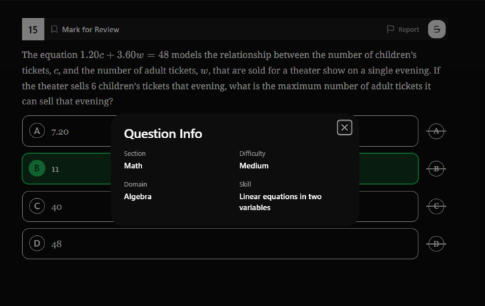Viewport: 485px width, 306px height.
Task: Cross out answer choice D
Action: coord(436,244)
